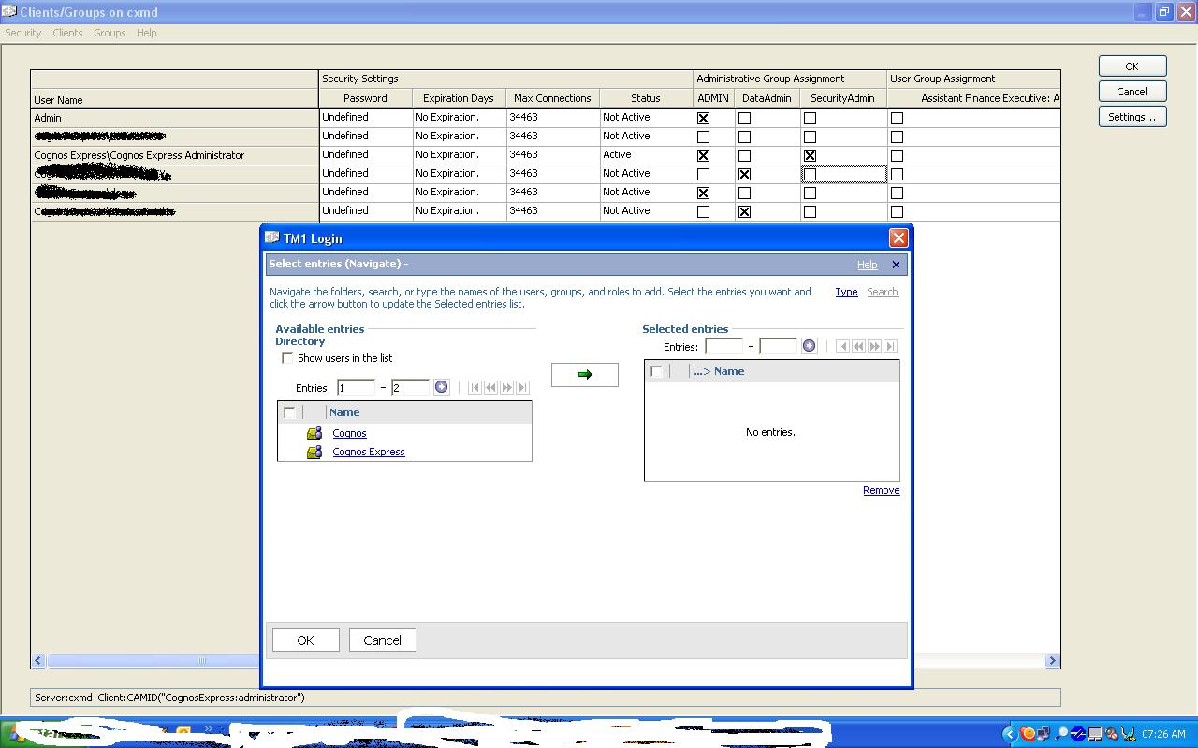Viewport: 1198px width, 748px height.
Task: Select Cognos Express\Cognos Express Administrator user row
Action: tap(175, 155)
